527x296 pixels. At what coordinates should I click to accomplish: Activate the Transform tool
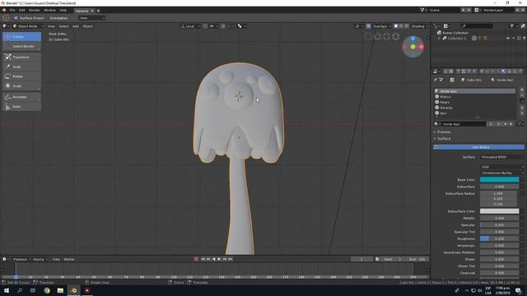pyautogui.click(x=22, y=58)
